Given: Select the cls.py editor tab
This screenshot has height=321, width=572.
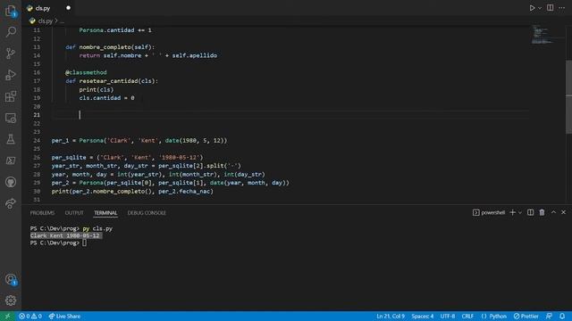Looking at the screenshot, I should (48, 8).
